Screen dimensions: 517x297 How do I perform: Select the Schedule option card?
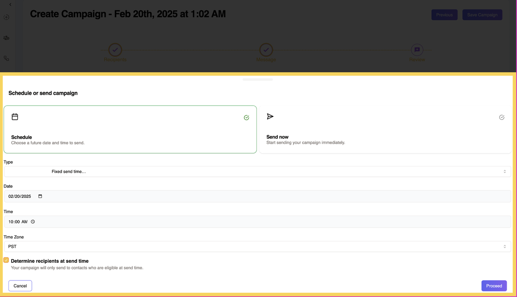click(x=130, y=129)
